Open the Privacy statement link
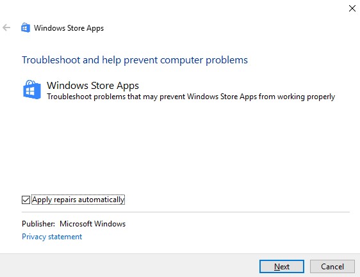Viewport: 360px width, 277px height. click(x=52, y=237)
